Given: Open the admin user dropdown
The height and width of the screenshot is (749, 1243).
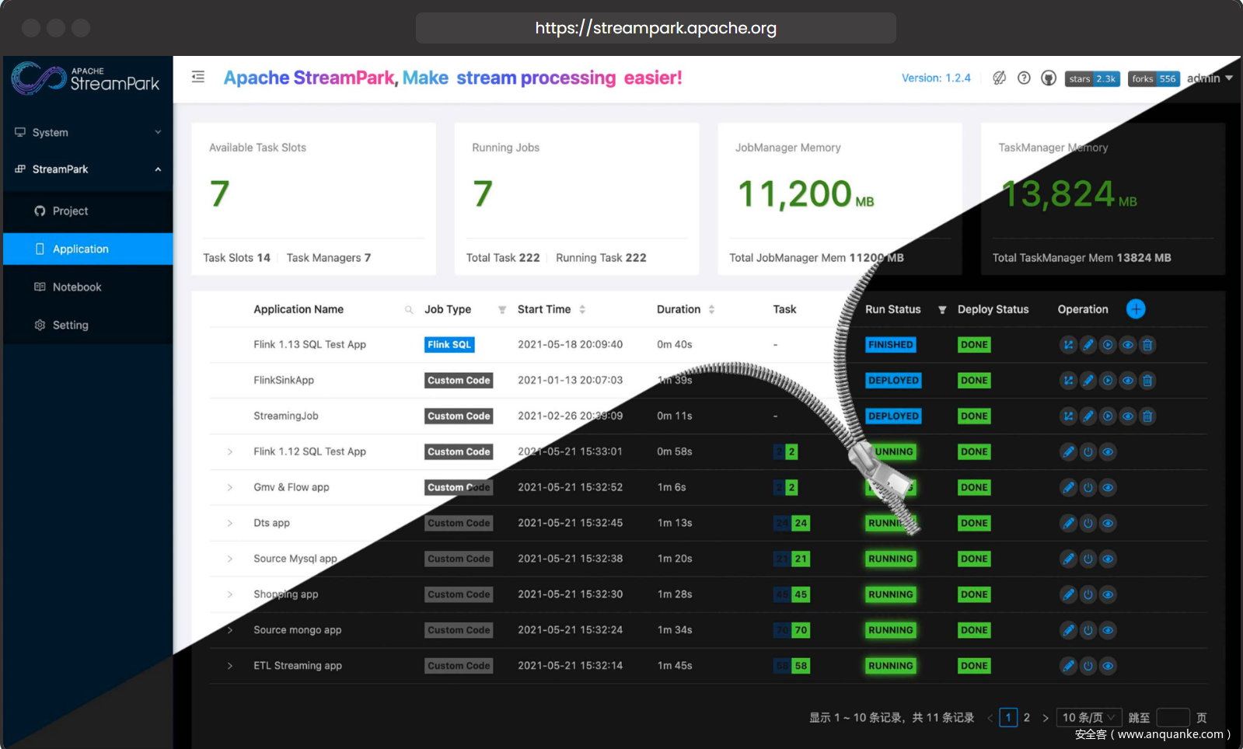Looking at the screenshot, I should pyautogui.click(x=1210, y=78).
